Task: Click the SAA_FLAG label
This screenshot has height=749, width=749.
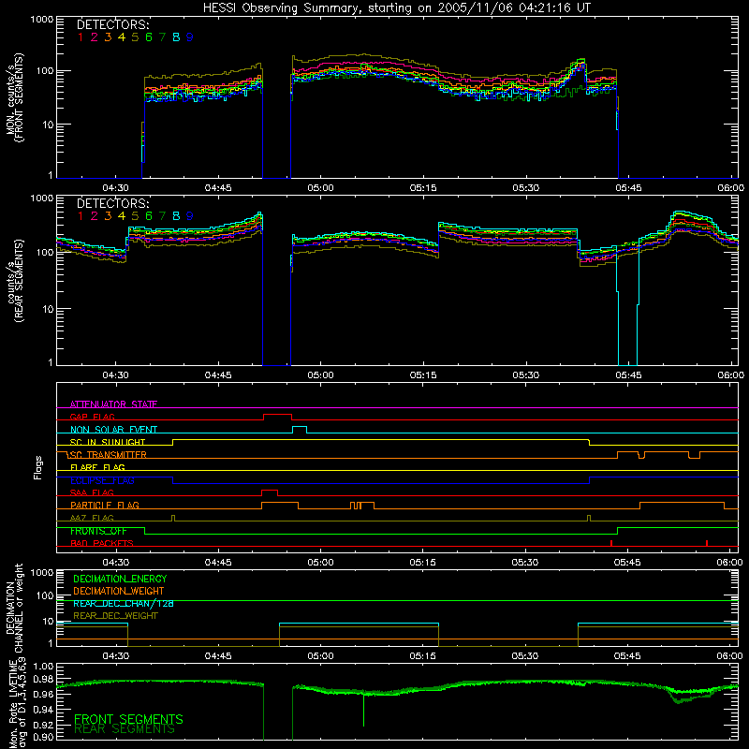Action: click(x=92, y=492)
